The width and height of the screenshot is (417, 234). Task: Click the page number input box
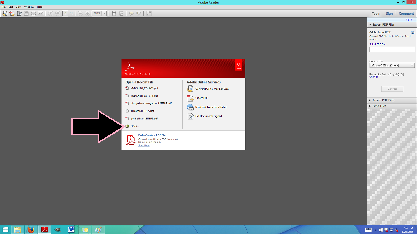pos(65,13)
